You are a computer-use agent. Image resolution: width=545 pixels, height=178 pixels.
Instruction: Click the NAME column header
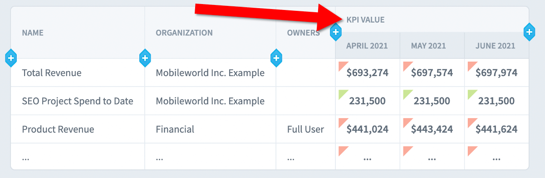(33, 33)
